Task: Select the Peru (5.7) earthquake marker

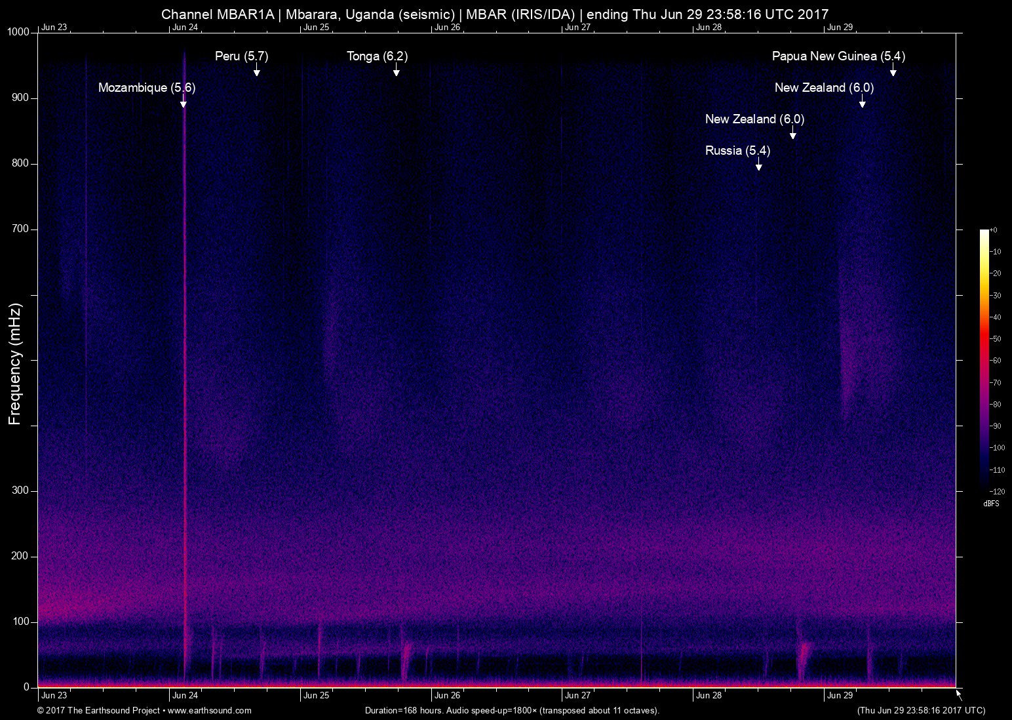Action: coord(242,57)
